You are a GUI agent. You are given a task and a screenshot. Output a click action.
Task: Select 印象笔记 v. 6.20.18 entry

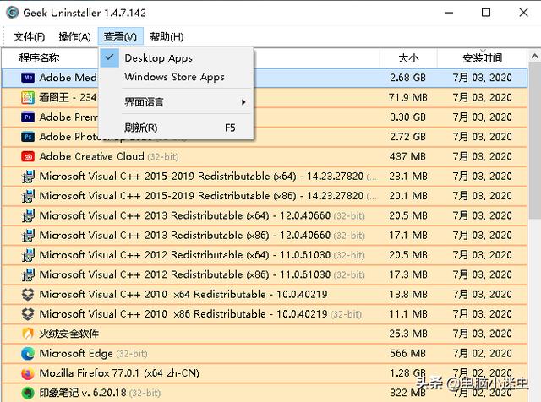265,393
